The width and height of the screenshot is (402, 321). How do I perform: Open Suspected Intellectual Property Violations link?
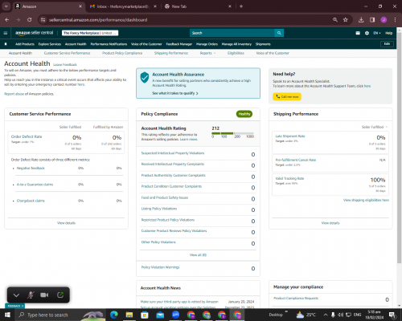[x=173, y=153]
